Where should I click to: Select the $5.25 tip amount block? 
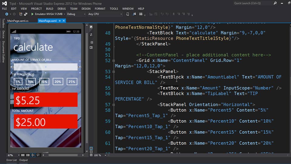click(x=46, y=100)
